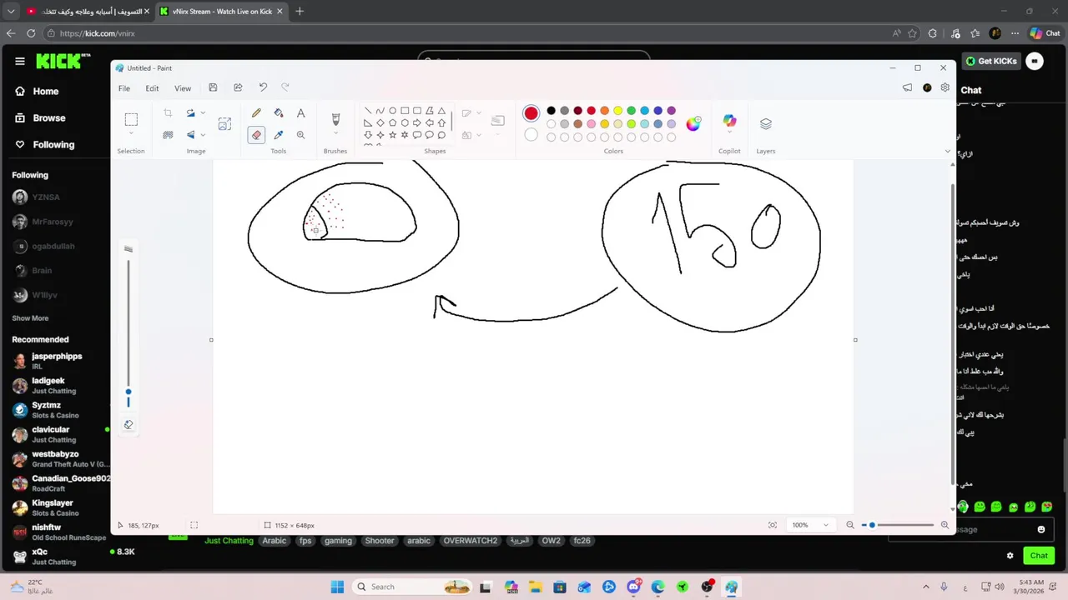Select the Magnifier tool

pyautogui.click(x=300, y=135)
